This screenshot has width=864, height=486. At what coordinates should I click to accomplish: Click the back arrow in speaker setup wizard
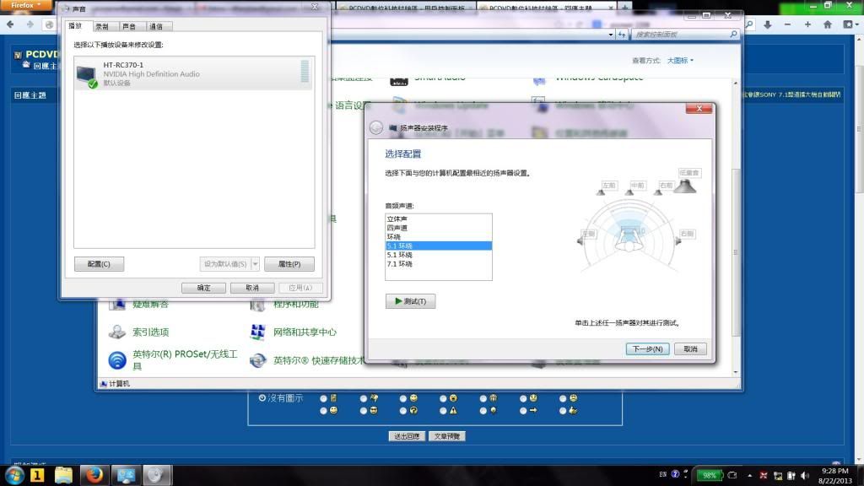pos(378,128)
